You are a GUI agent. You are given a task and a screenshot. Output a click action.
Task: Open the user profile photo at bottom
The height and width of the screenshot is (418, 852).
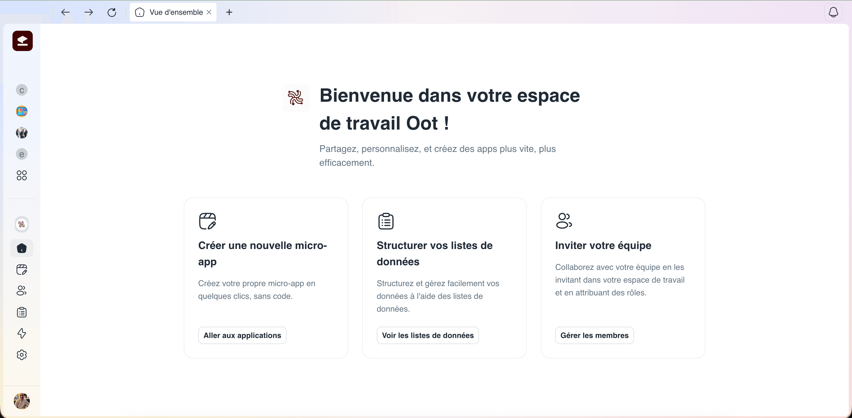[22, 401]
